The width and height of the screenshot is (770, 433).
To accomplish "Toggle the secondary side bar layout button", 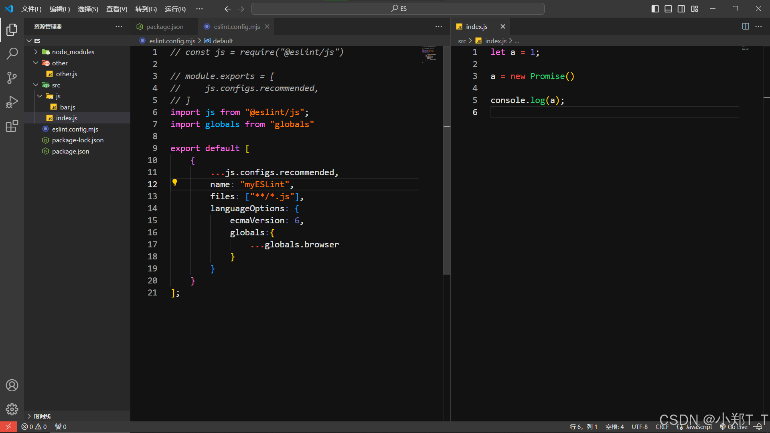I will point(681,9).
